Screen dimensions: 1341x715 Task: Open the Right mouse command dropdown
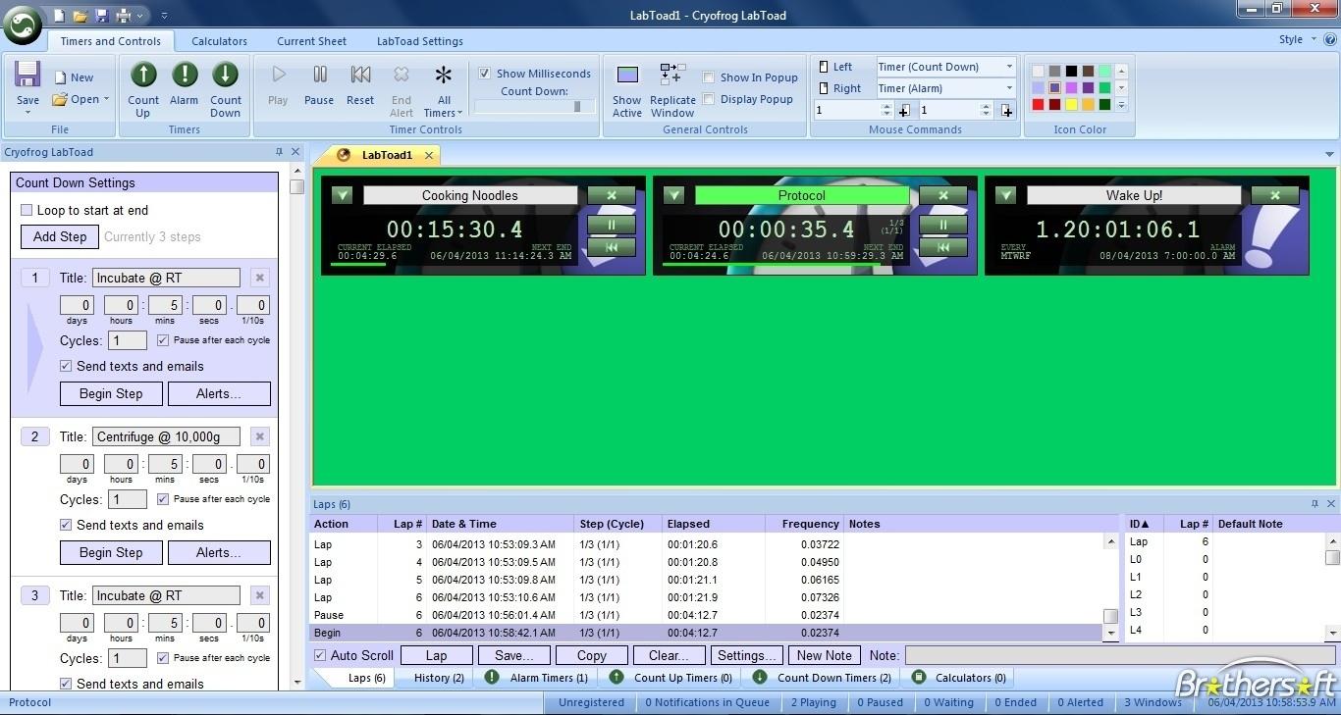click(1009, 88)
